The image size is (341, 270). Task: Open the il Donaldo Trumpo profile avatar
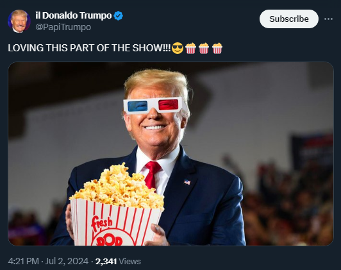(19, 21)
